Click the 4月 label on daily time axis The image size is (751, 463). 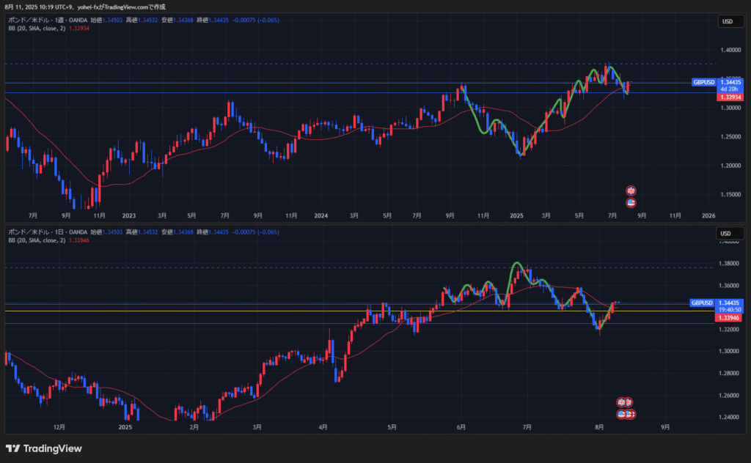point(323,427)
